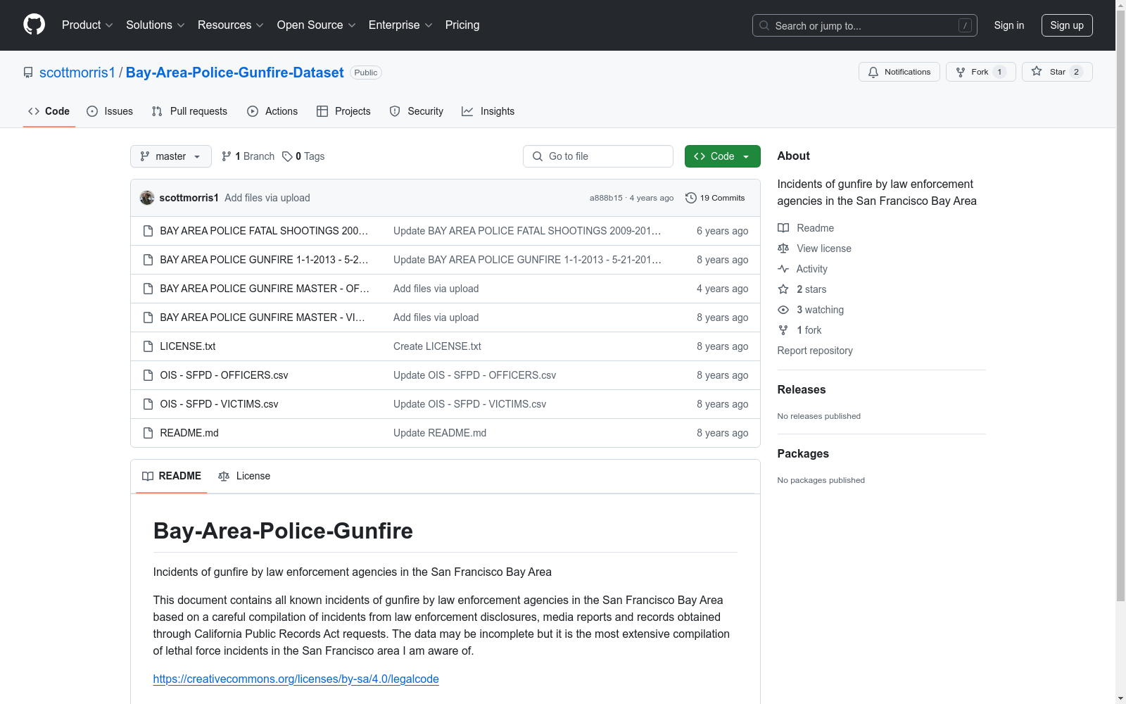Screen dimensions: 1126x704
Task: Click the Sign up button
Action: [1067, 25]
